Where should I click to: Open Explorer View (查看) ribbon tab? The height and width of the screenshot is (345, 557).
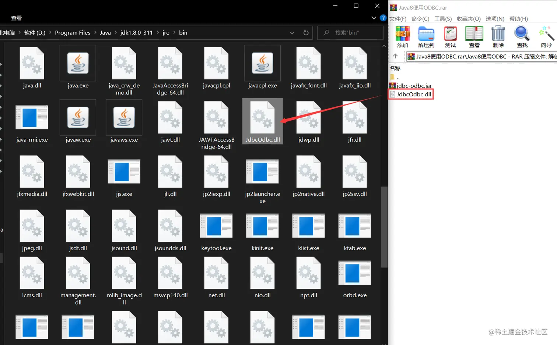[x=16, y=18]
